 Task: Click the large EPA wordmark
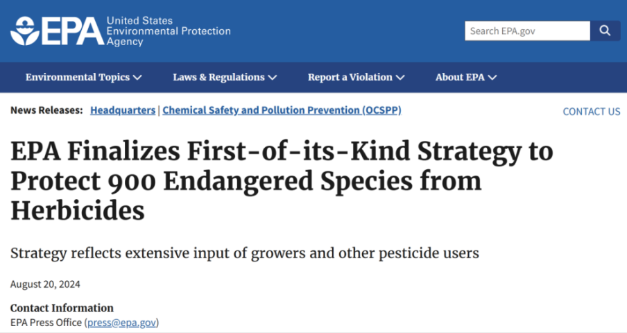(72, 31)
